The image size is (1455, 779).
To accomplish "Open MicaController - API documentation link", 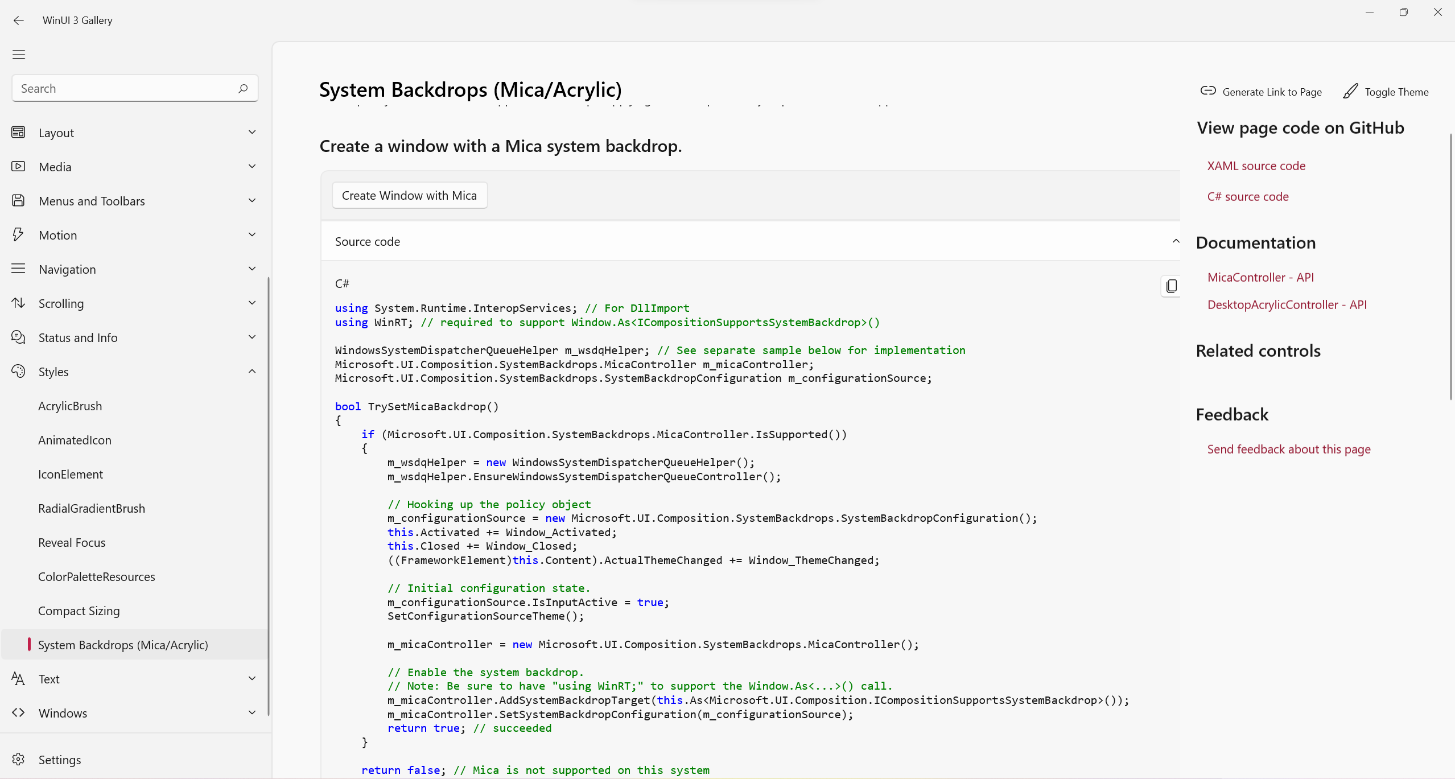I will point(1260,277).
